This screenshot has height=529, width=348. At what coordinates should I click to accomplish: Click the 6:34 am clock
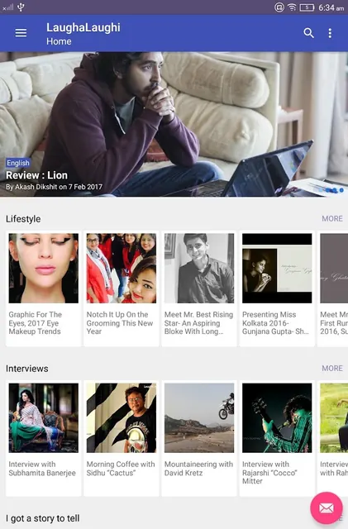(331, 7)
